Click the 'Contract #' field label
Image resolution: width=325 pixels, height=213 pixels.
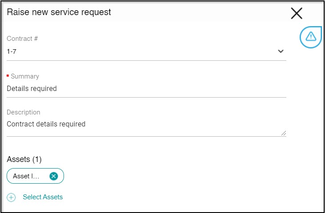[x=22, y=39]
